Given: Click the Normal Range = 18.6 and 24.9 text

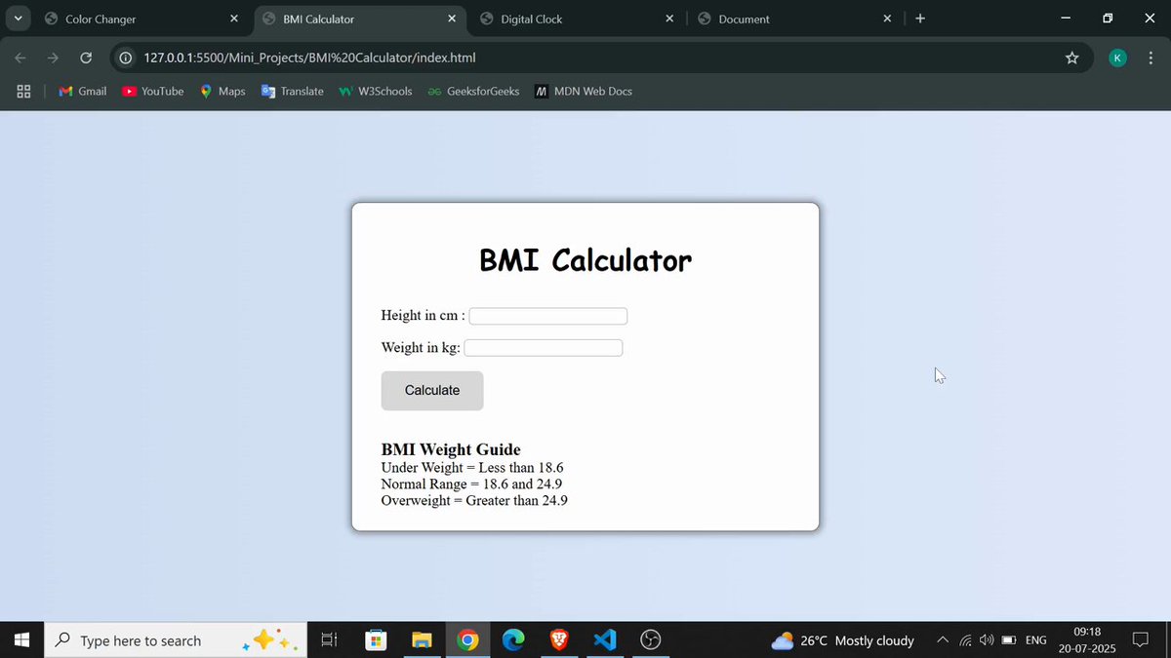Looking at the screenshot, I should pyautogui.click(x=471, y=484).
